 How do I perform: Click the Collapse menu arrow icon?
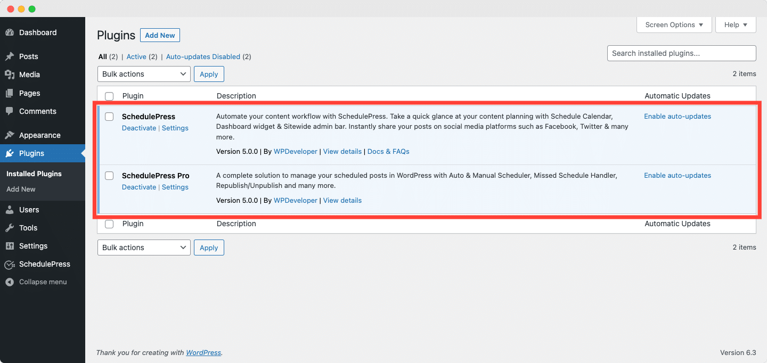(x=10, y=282)
